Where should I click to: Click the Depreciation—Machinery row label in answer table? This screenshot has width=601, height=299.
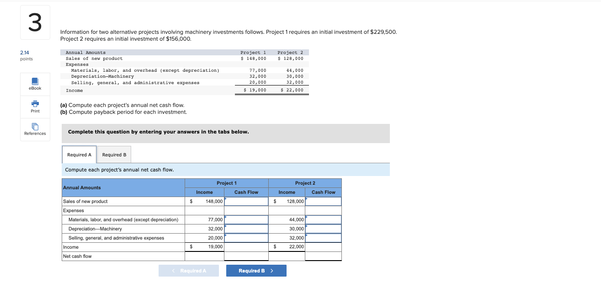(x=95, y=229)
